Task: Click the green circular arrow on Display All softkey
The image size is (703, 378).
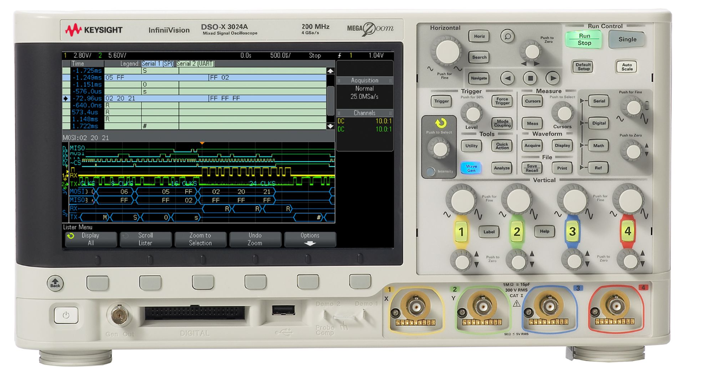Action: click(70, 236)
